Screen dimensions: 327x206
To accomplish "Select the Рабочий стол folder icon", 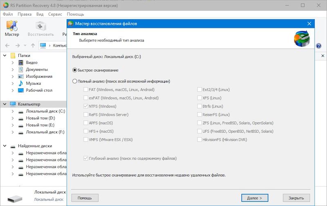I will pos(21,90).
